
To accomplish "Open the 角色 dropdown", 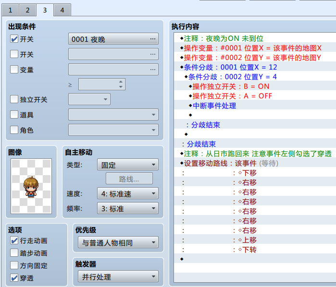I will click(x=113, y=130).
